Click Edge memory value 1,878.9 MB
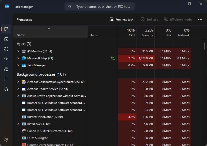Viewport: 207px width, 146px height. [146, 58]
